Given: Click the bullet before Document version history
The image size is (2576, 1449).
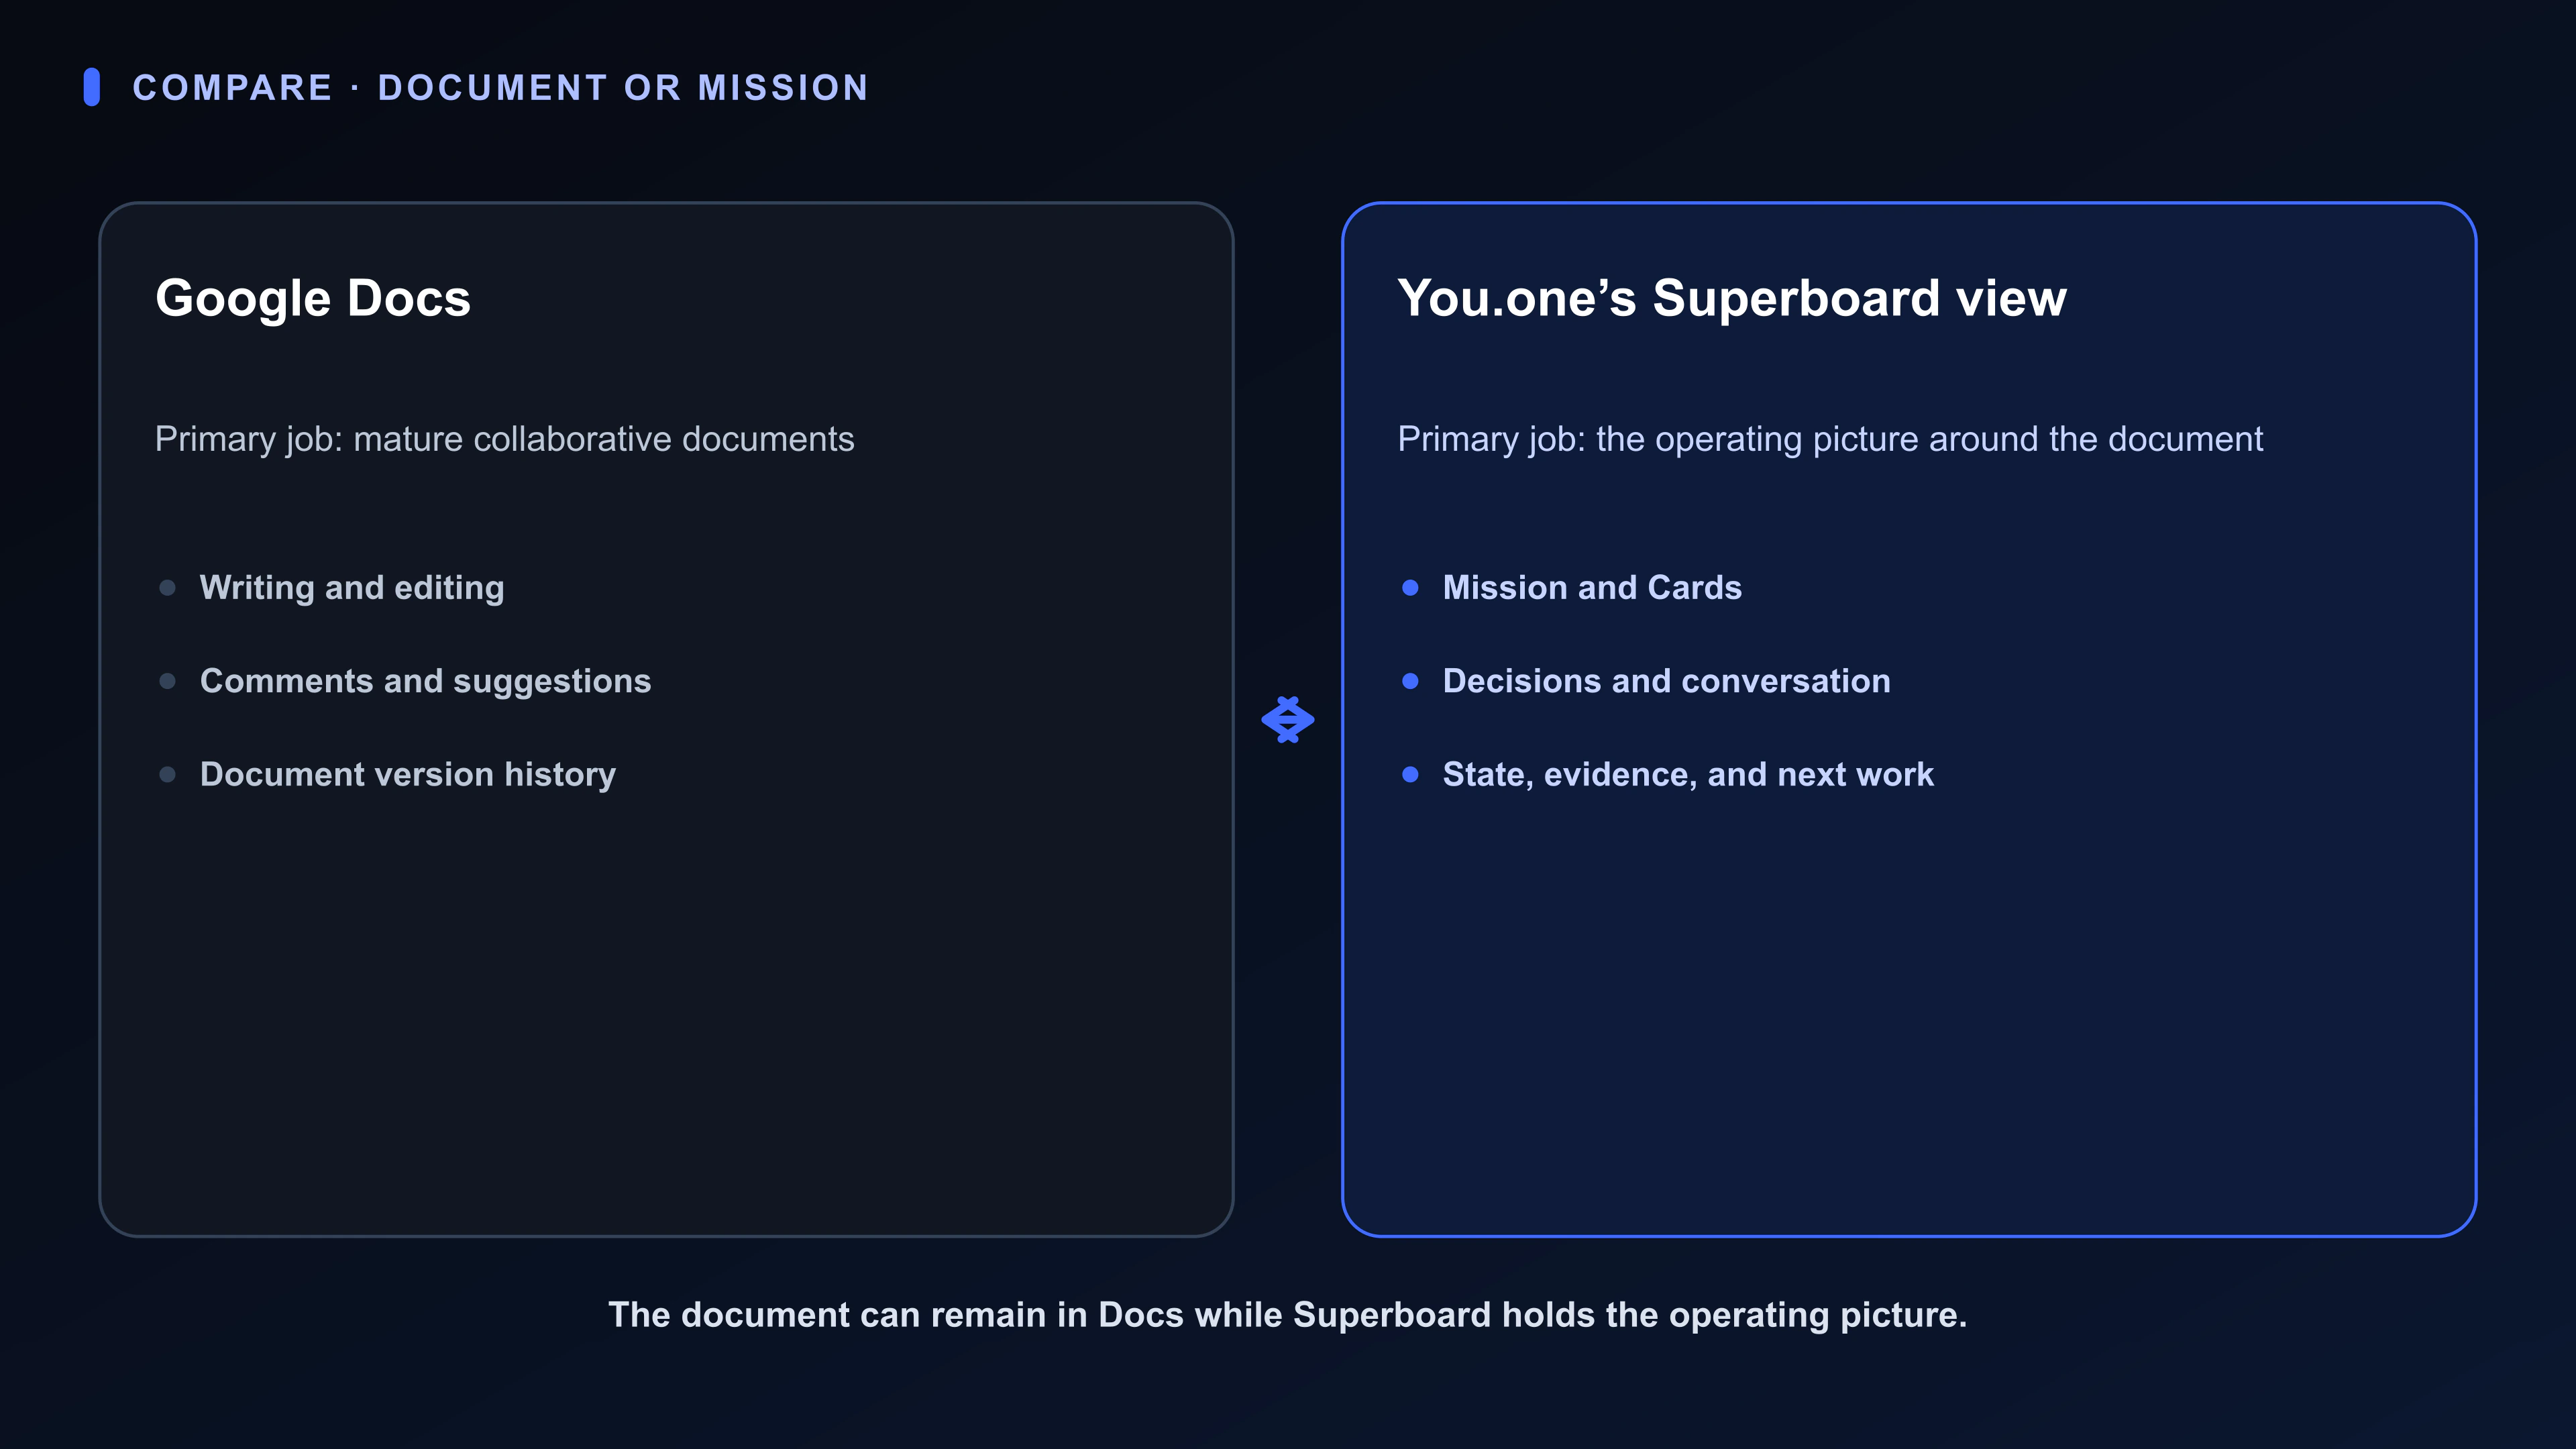Looking at the screenshot, I should coord(167,775).
